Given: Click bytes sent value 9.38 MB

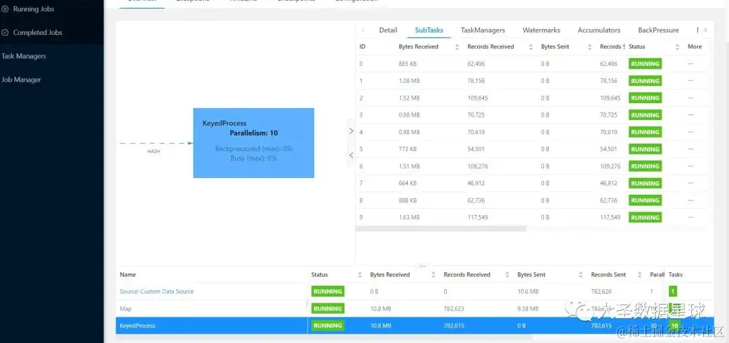Looking at the screenshot, I should [528, 309].
